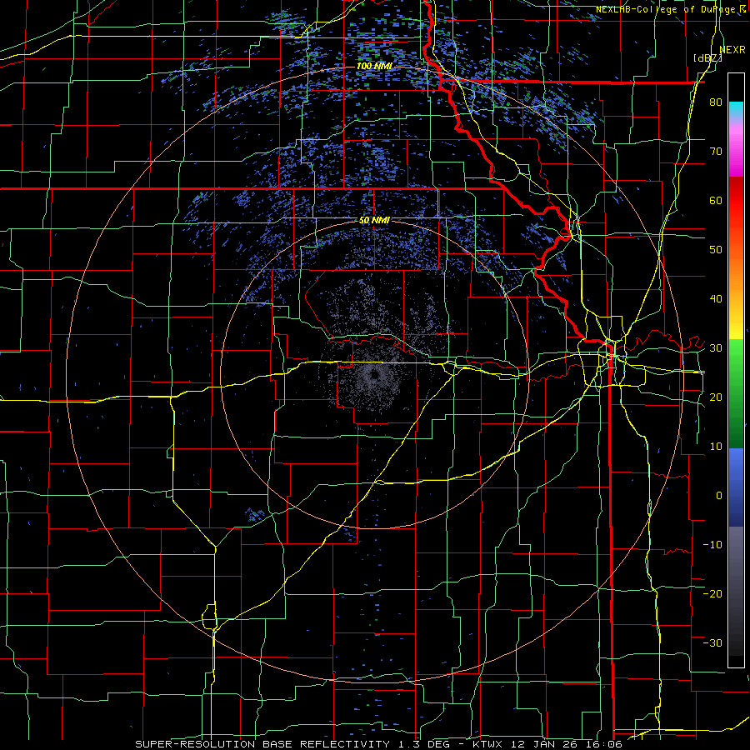Click the 40 value on the dBZ scale

(716, 299)
